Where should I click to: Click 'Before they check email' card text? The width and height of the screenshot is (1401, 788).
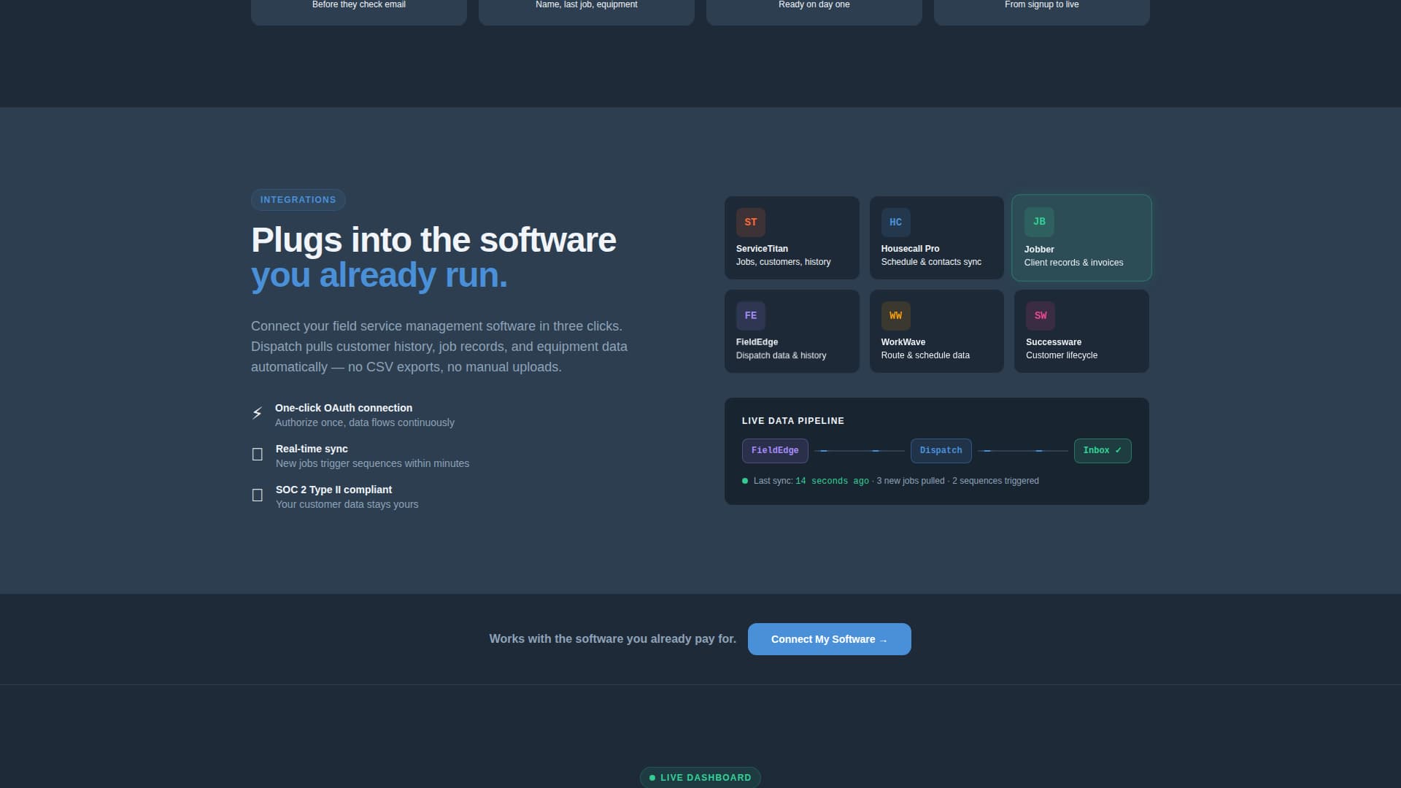click(x=359, y=4)
